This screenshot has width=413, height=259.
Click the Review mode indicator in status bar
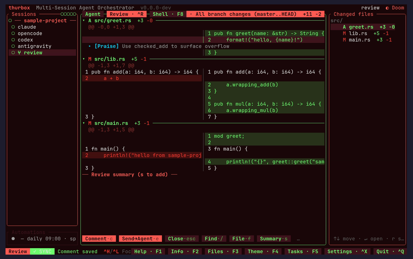click(x=18, y=252)
